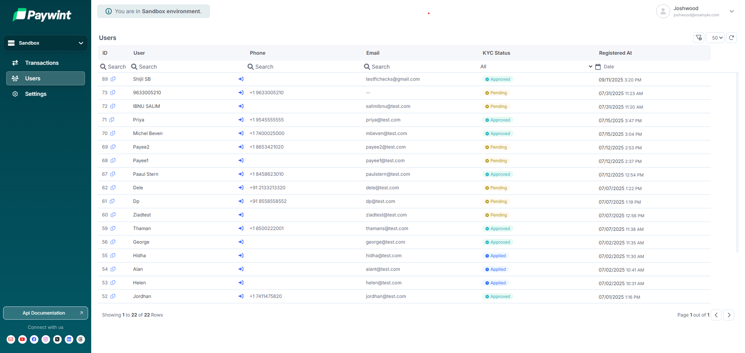Click the Api Documentation button
This screenshot has width=745, height=353.
(x=45, y=313)
